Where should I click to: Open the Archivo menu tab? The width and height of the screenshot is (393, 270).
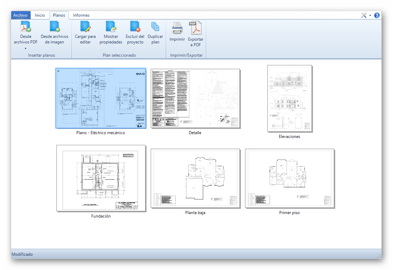tap(21, 15)
